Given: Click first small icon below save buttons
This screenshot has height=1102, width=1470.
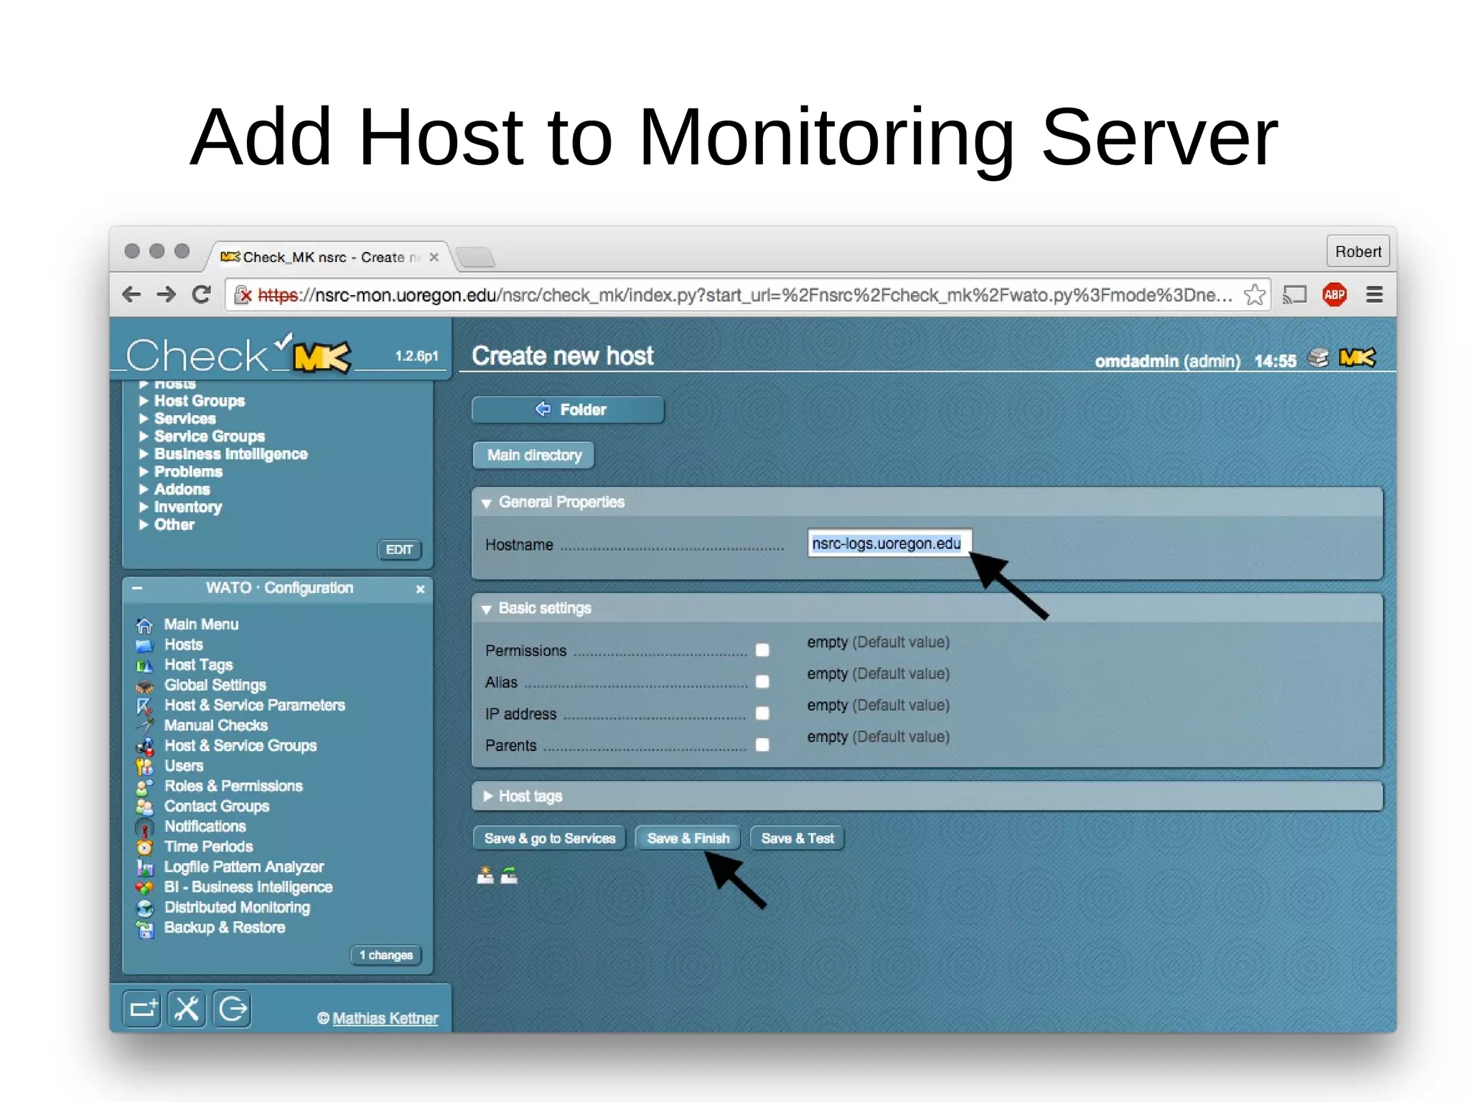Looking at the screenshot, I should click(x=485, y=875).
